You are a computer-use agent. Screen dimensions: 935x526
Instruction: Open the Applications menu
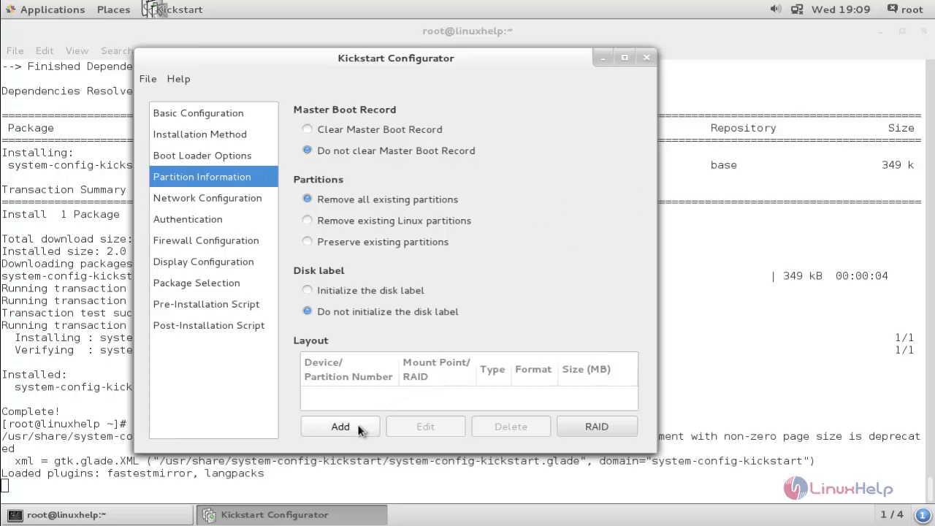tap(53, 9)
